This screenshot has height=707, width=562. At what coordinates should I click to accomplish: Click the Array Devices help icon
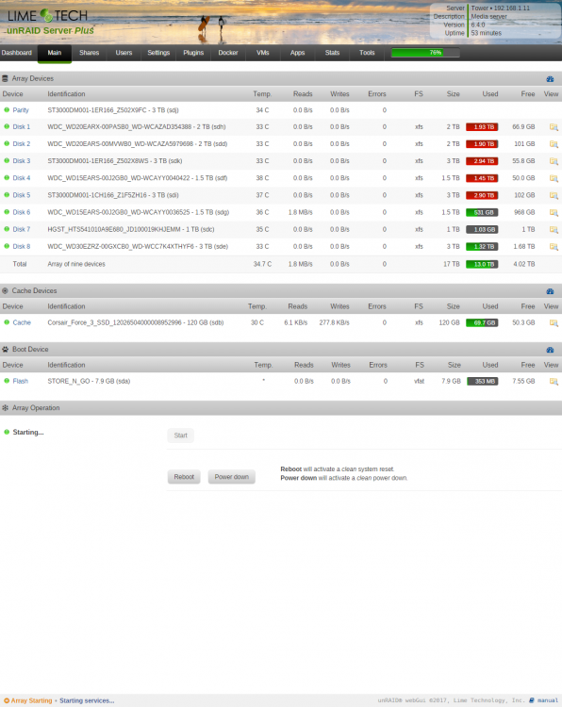[x=550, y=79]
